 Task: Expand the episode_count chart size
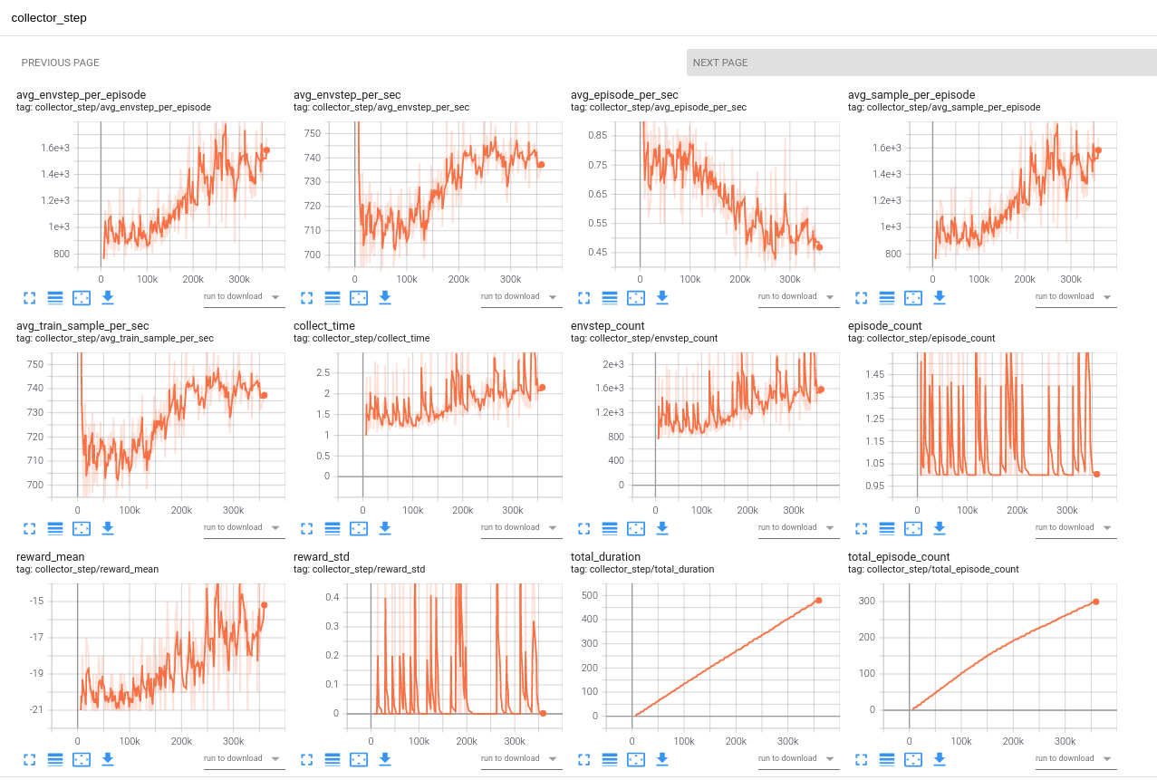861,528
